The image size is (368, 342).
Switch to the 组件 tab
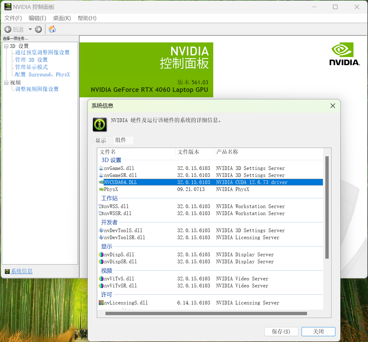[123, 140]
